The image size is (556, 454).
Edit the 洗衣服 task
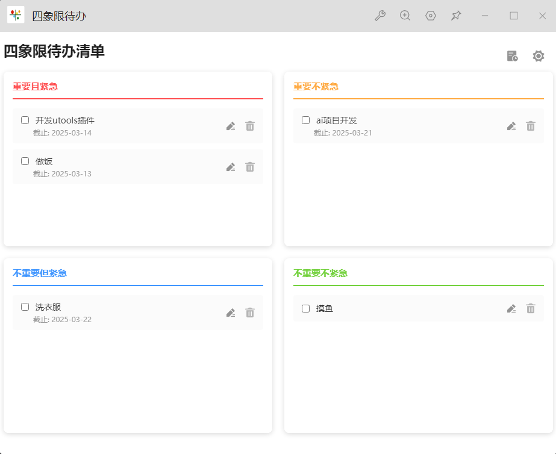click(231, 313)
